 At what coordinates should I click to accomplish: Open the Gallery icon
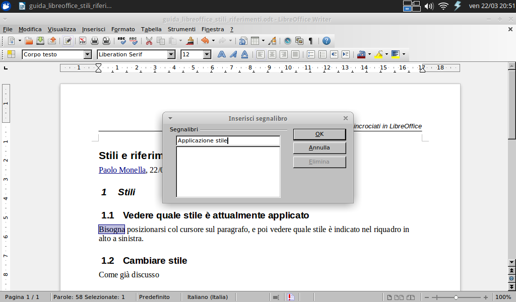click(x=299, y=41)
